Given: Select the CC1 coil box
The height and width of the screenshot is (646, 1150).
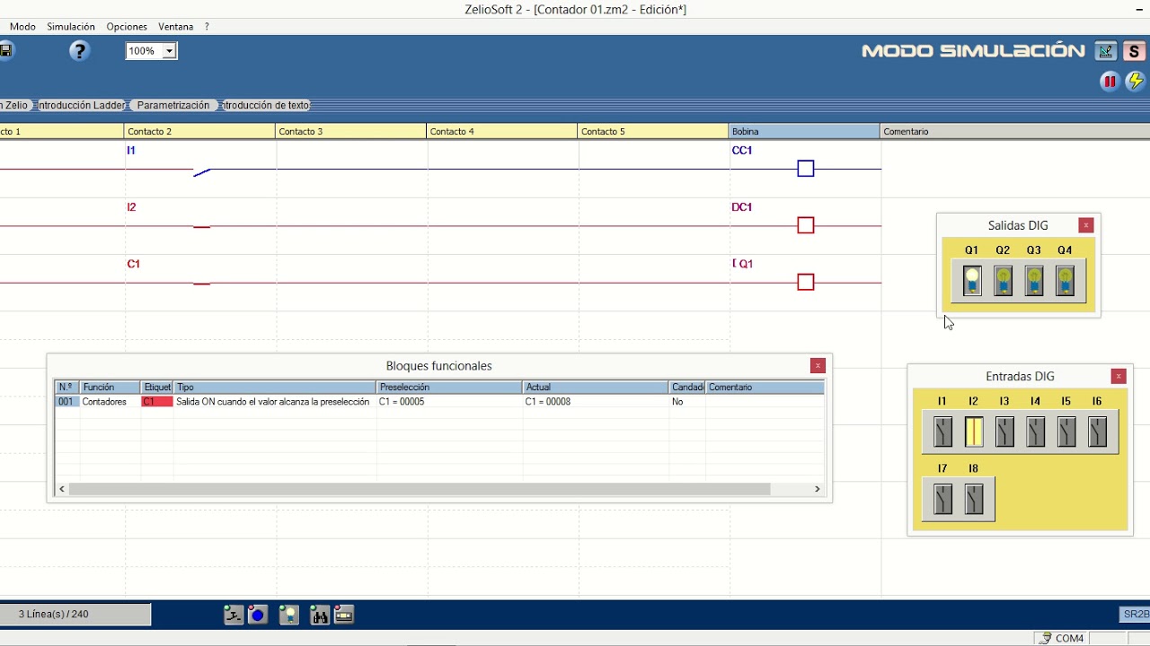Looking at the screenshot, I should click(x=806, y=169).
